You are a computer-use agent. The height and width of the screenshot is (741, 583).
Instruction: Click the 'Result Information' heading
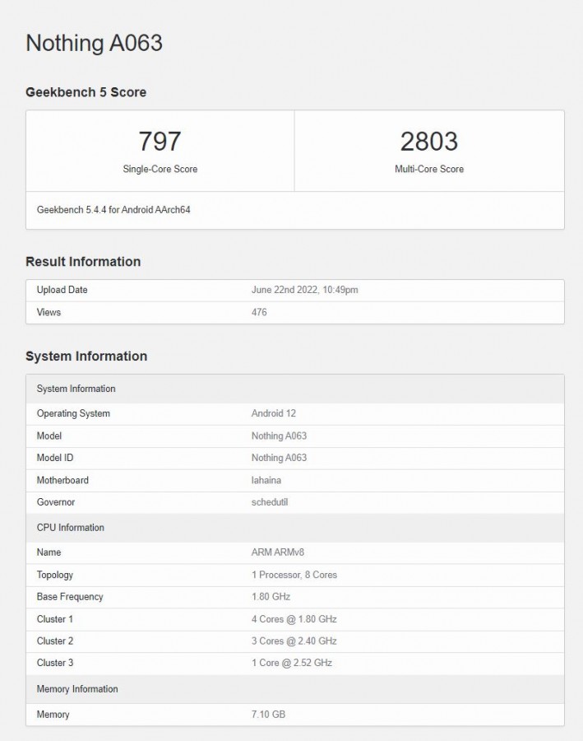click(83, 262)
